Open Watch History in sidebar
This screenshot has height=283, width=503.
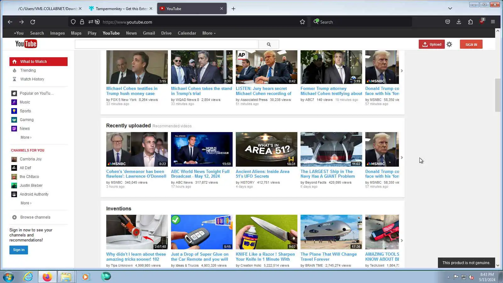point(32,79)
